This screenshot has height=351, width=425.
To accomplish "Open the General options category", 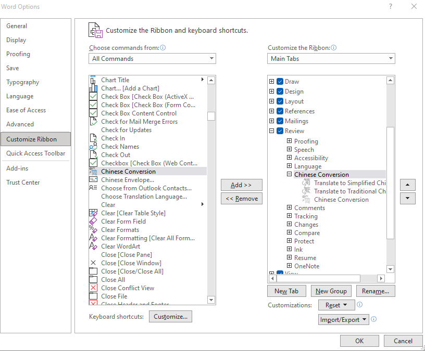I will (35, 26).
